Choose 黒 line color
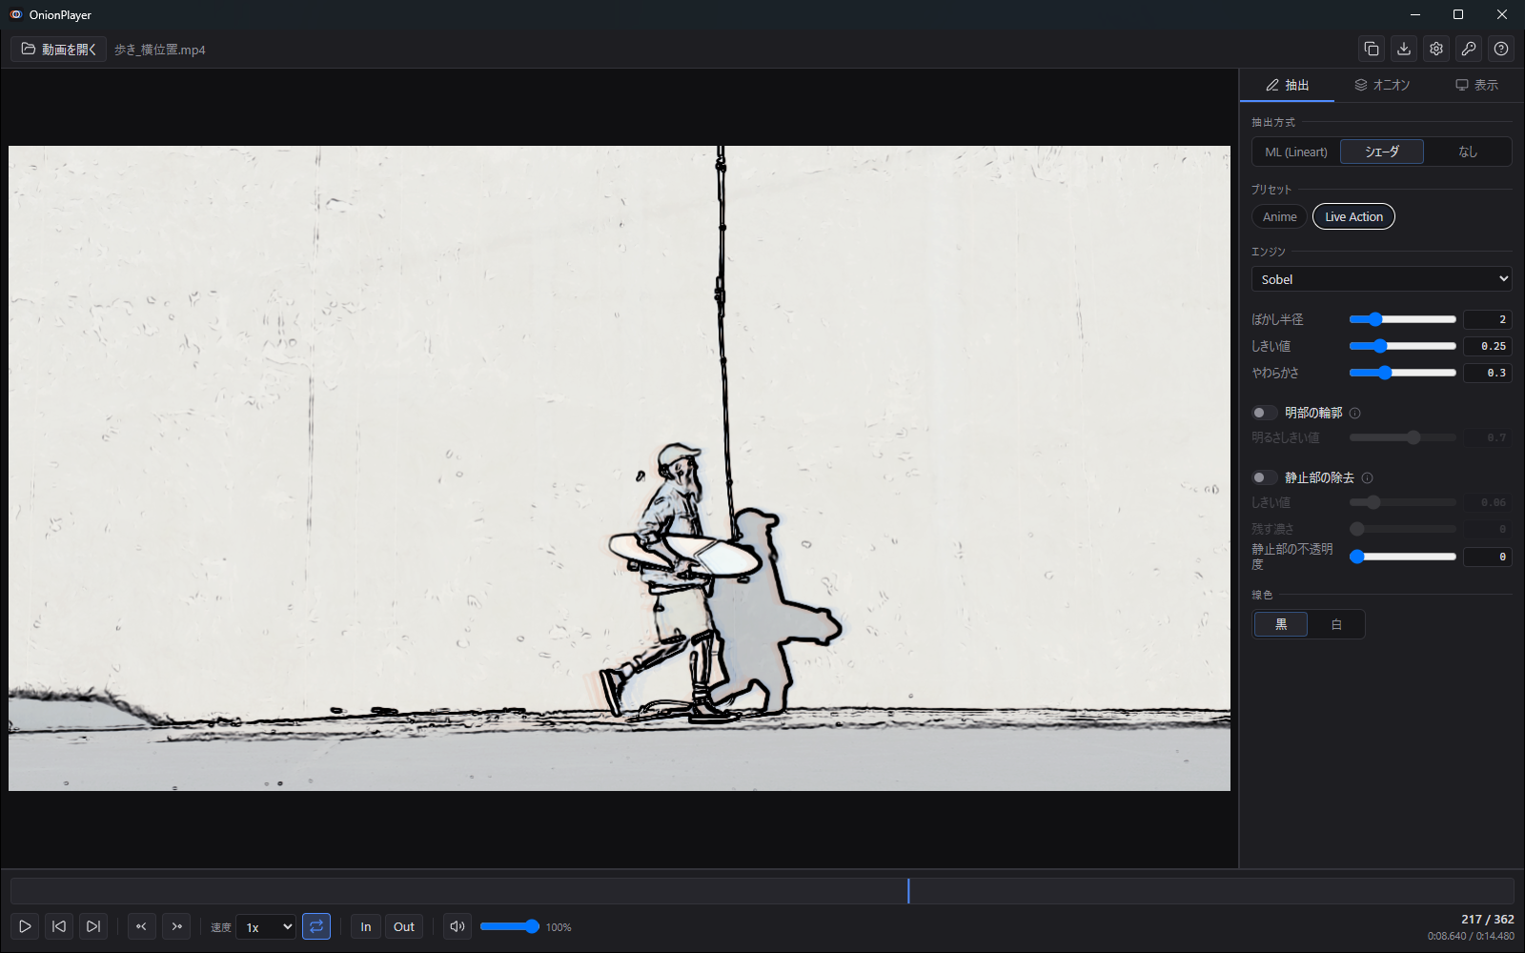 tap(1281, 624)
